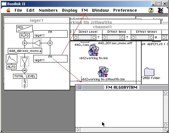Select the TOTAL LEVEL block
This screenshot has width=169, height=133.
(25, 76)
